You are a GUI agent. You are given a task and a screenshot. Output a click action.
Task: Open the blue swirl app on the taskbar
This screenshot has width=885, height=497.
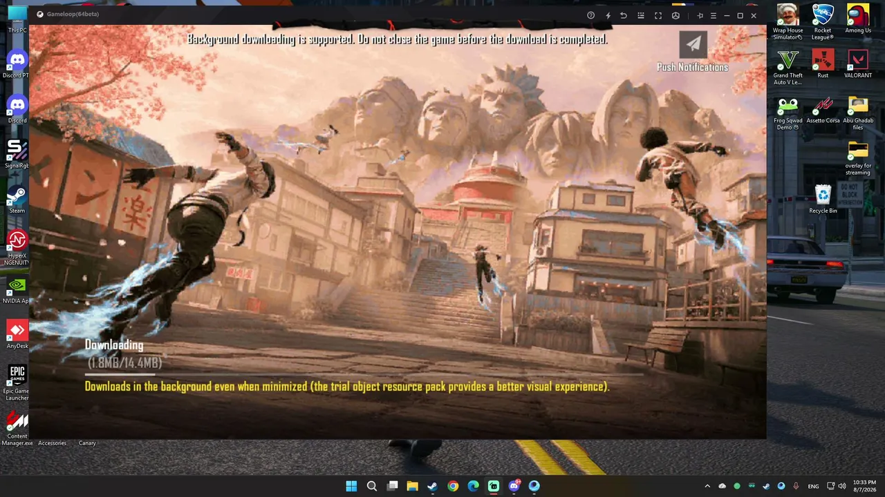[534, 486]
